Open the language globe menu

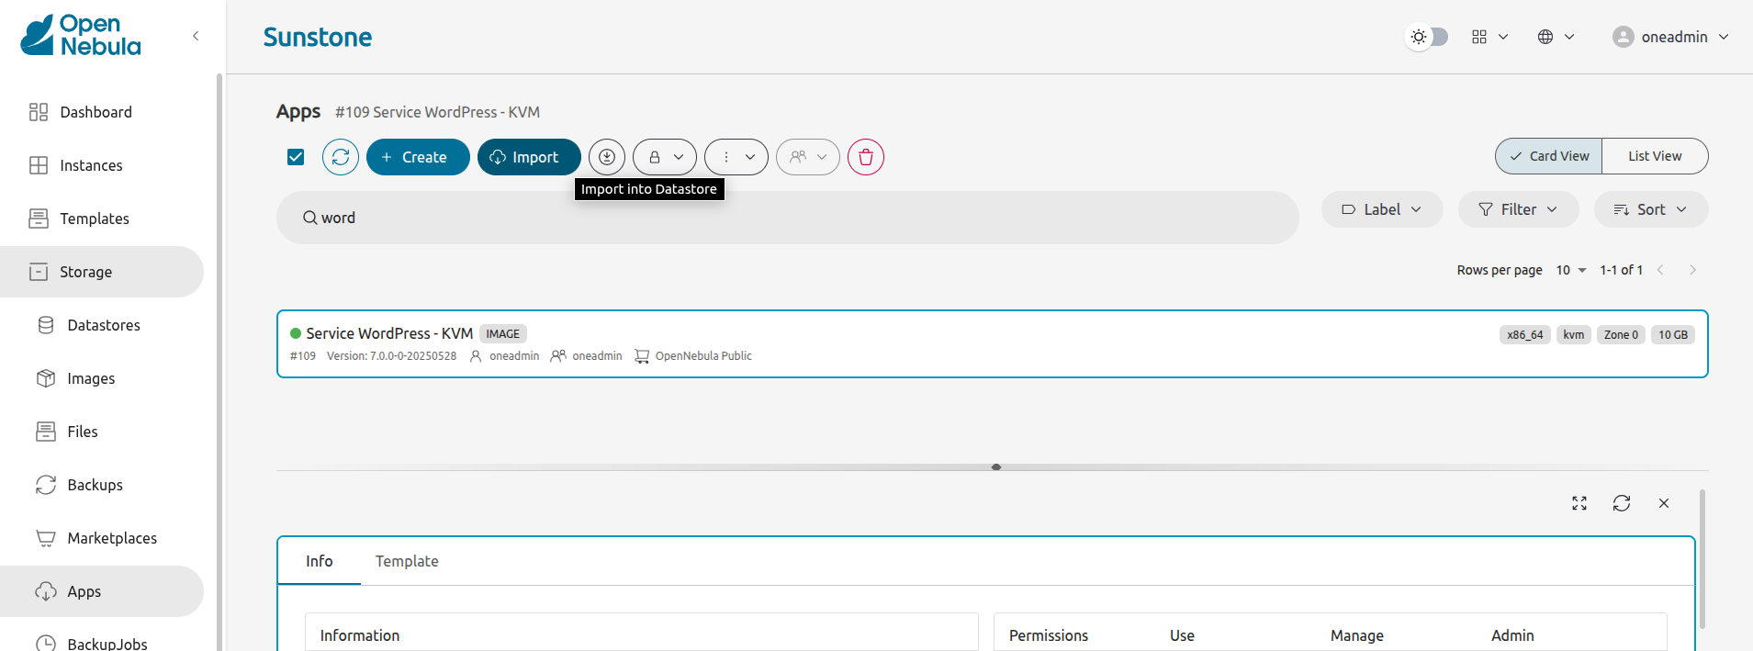tap(1556, 37)
